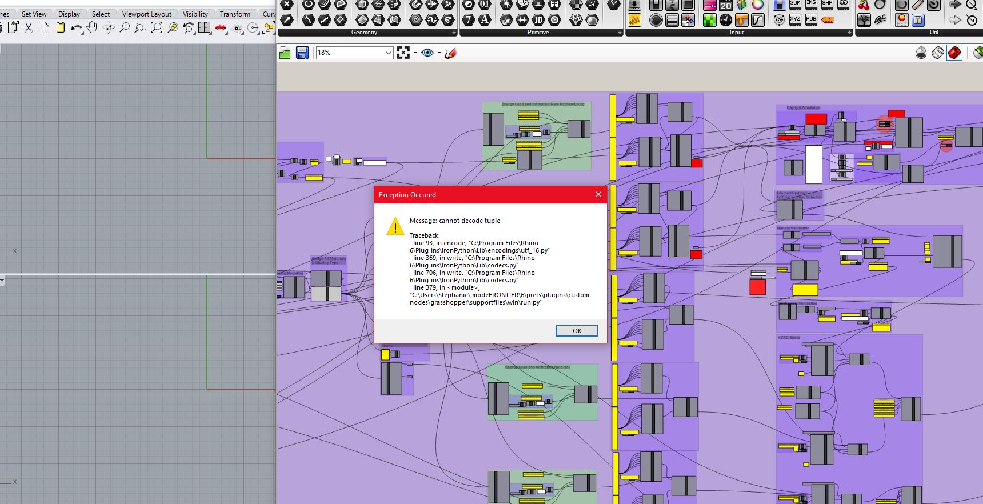The image size is (983, 504).
Task: Select the Pan hand tool
Action: (92, 27)
